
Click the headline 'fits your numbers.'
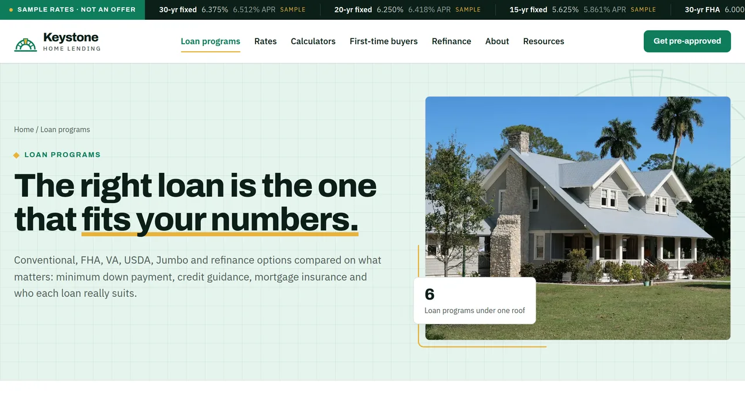click(x=220, y=219)
